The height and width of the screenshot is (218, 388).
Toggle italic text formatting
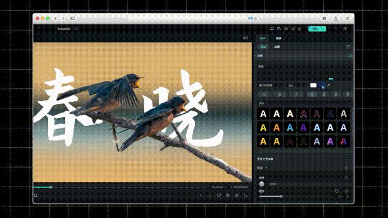(x=296, y=94)
